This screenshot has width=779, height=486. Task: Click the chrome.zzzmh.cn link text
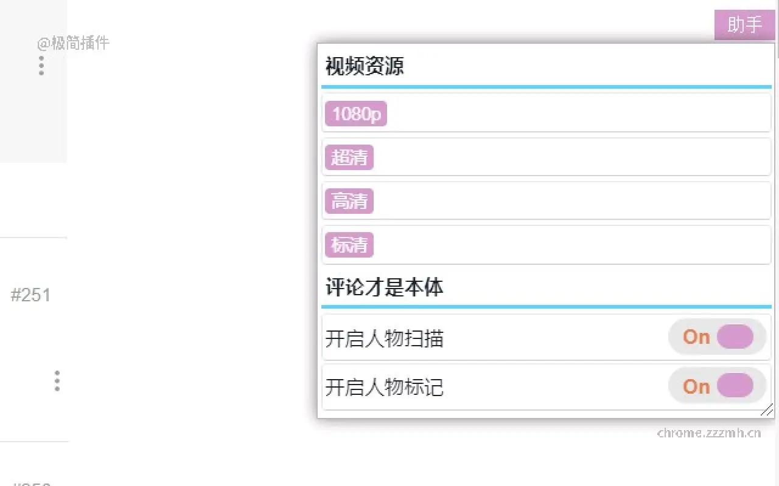[x=709, y=433]
